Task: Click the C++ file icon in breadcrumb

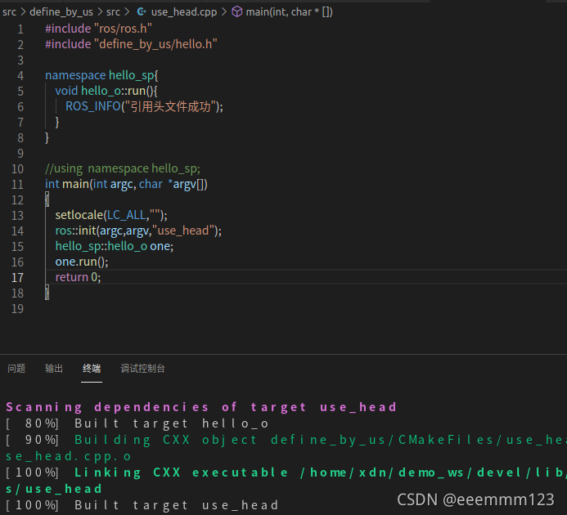Action: pos(142,12)
